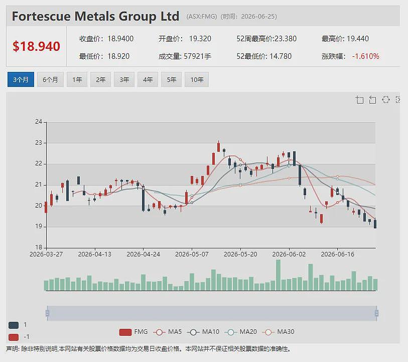The width and height of the screenshot is (408, 362).
Task: Click the 成交量: 57921手 value
Action: [185, 56]
